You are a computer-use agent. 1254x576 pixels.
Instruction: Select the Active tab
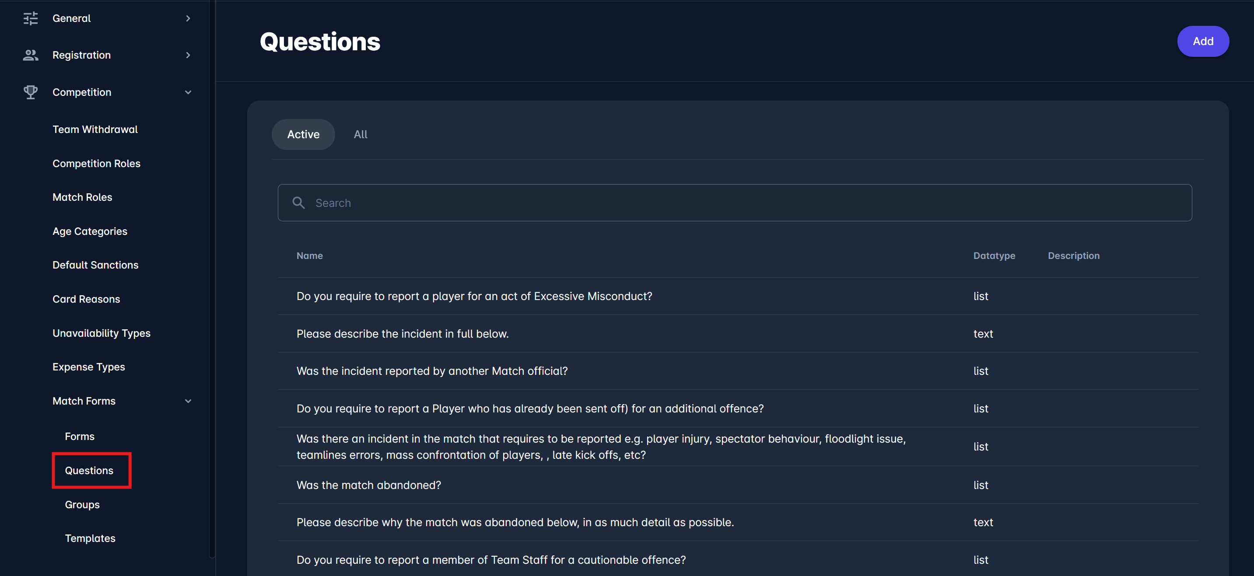(303, 134)
